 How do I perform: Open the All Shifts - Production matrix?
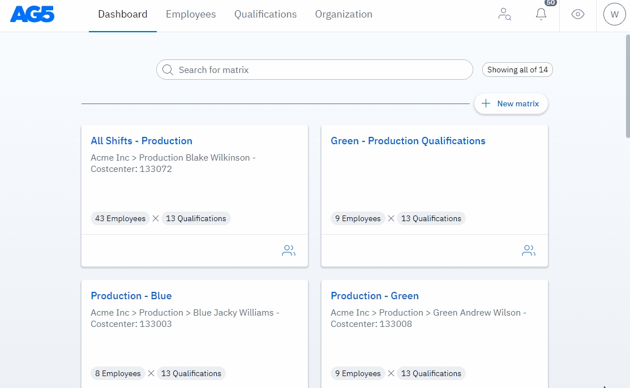[142, 141]
